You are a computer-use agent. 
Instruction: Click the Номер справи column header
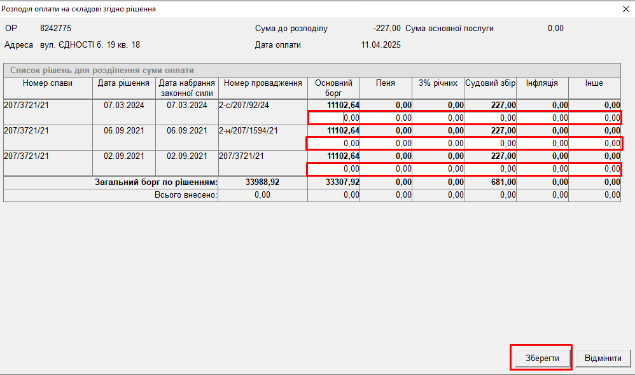click(x=48, y=83)
